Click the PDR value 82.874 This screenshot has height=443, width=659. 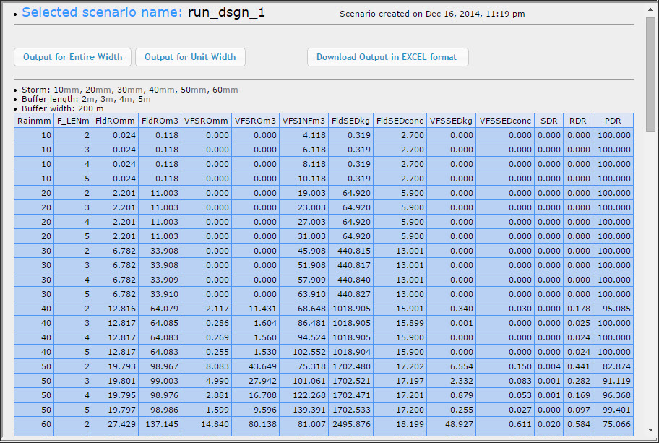(x=613, y=366)
